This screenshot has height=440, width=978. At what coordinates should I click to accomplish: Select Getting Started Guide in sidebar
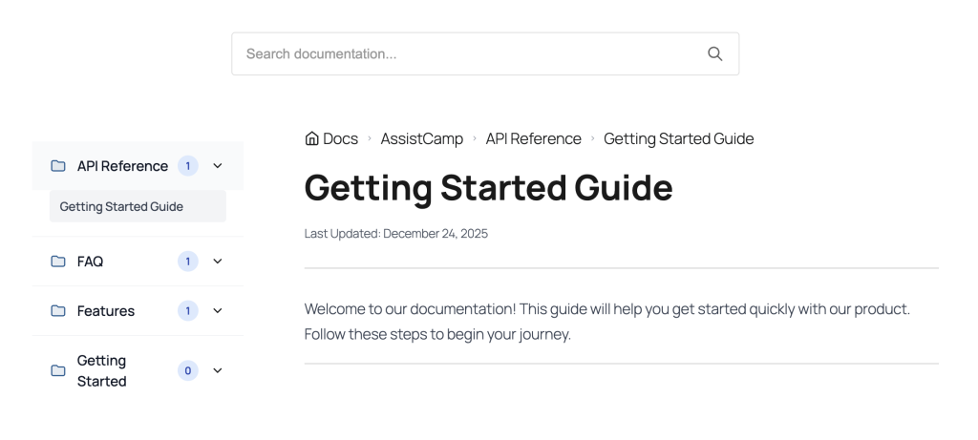click(121, 206)
